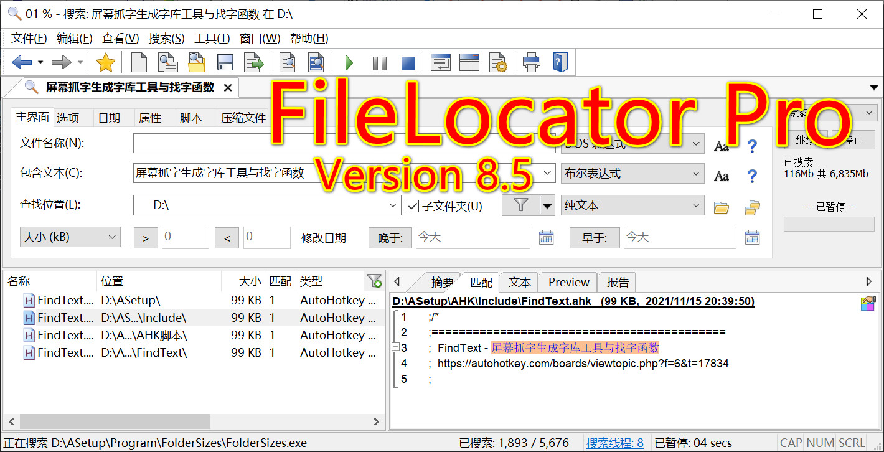884x452 pixels.
Task: Sort results by the 位置 column header
Action: click(x=159, y=281)
